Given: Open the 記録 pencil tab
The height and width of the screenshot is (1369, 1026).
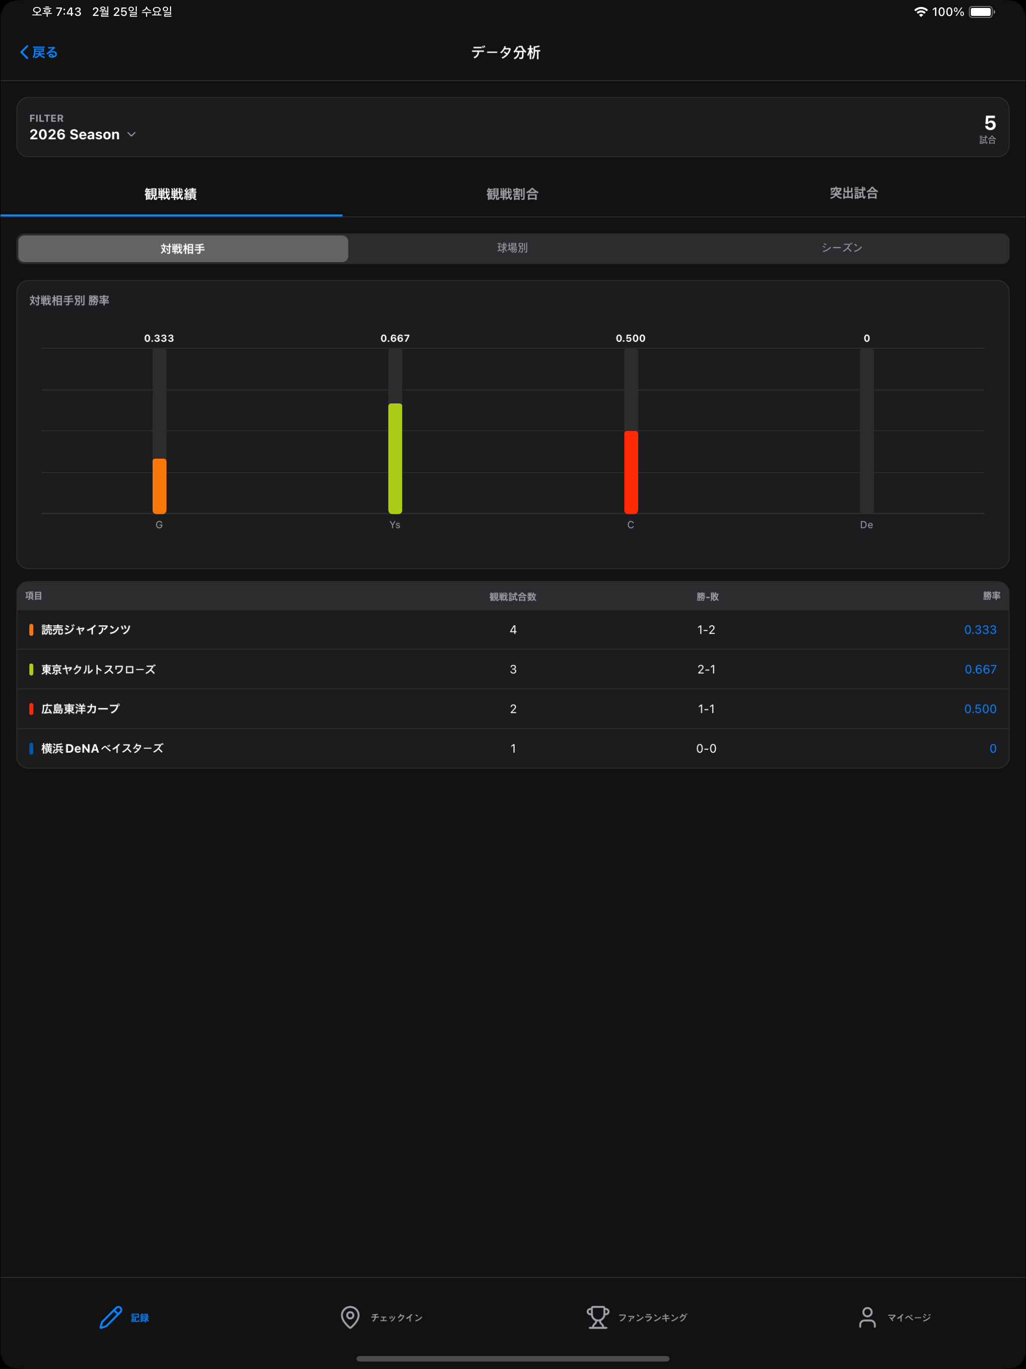Looking at the screenshot, I should [124, 1317].
